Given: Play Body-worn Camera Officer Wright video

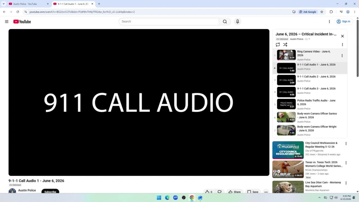Looking at the screenshot, I should (310, 130).
